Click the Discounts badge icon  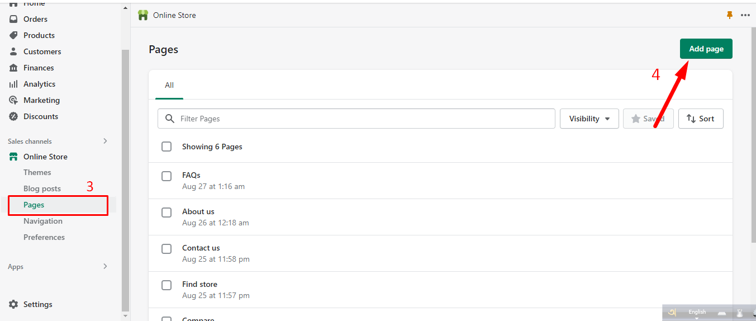click(13, 116)
